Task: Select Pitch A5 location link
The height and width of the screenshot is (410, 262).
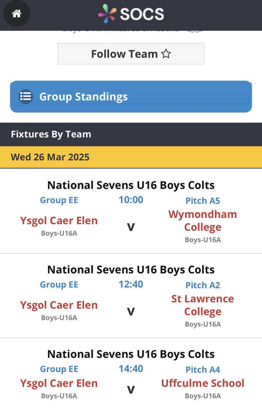Action: coord(203,201)
